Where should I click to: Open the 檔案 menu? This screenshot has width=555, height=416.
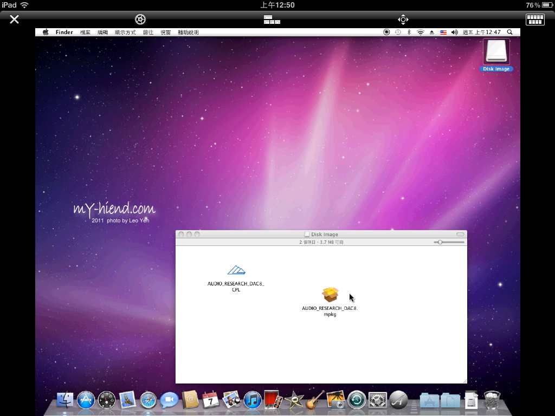coord(85,32)
